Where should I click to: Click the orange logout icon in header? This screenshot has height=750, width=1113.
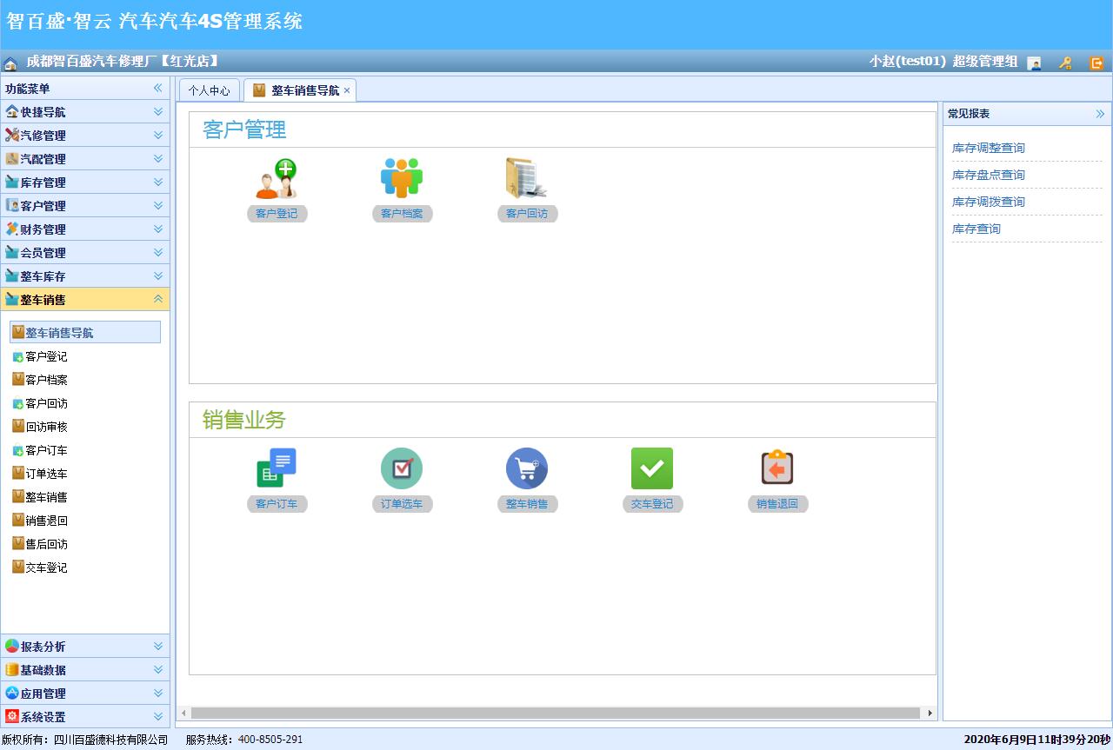coord(1096,63)
